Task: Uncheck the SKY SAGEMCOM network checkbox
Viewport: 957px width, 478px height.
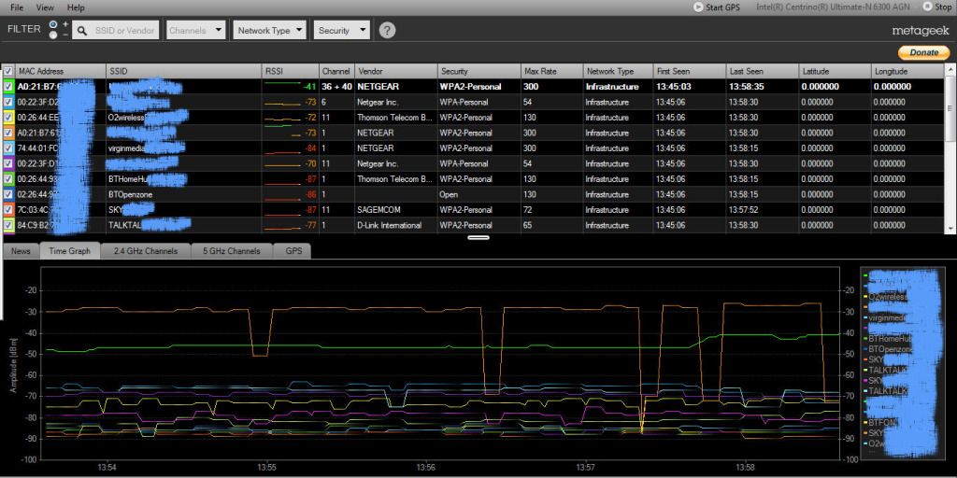Action: click(7, 210)
